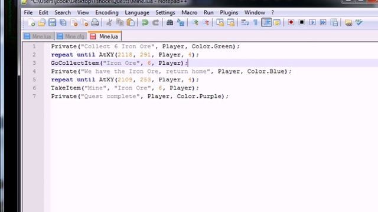Click line number 3 in the margin
Viewport: 378px width, 212px height.
[34, 63]
